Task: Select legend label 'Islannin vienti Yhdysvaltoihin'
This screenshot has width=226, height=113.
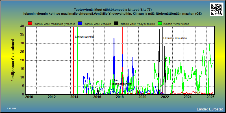Action: 137,24
